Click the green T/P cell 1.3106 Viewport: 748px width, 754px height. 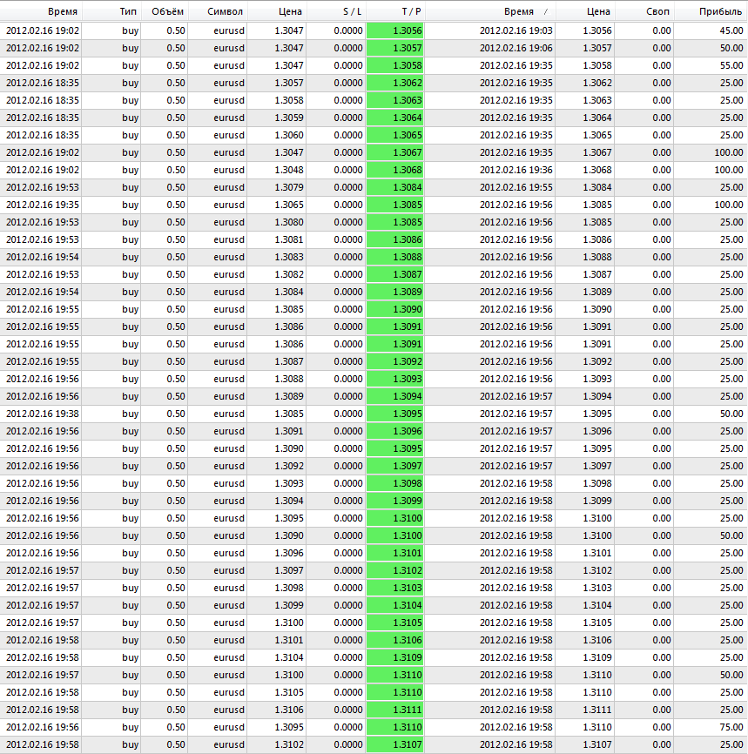(395, 640)
